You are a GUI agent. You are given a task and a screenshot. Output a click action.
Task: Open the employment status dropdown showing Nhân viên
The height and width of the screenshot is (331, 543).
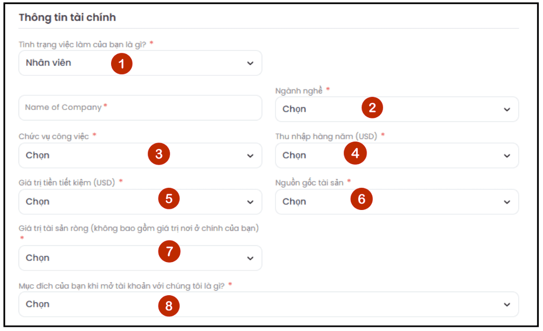point(140,63)
